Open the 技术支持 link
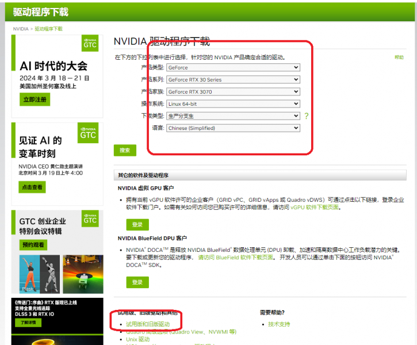The image size is (417, 345). 279,324
